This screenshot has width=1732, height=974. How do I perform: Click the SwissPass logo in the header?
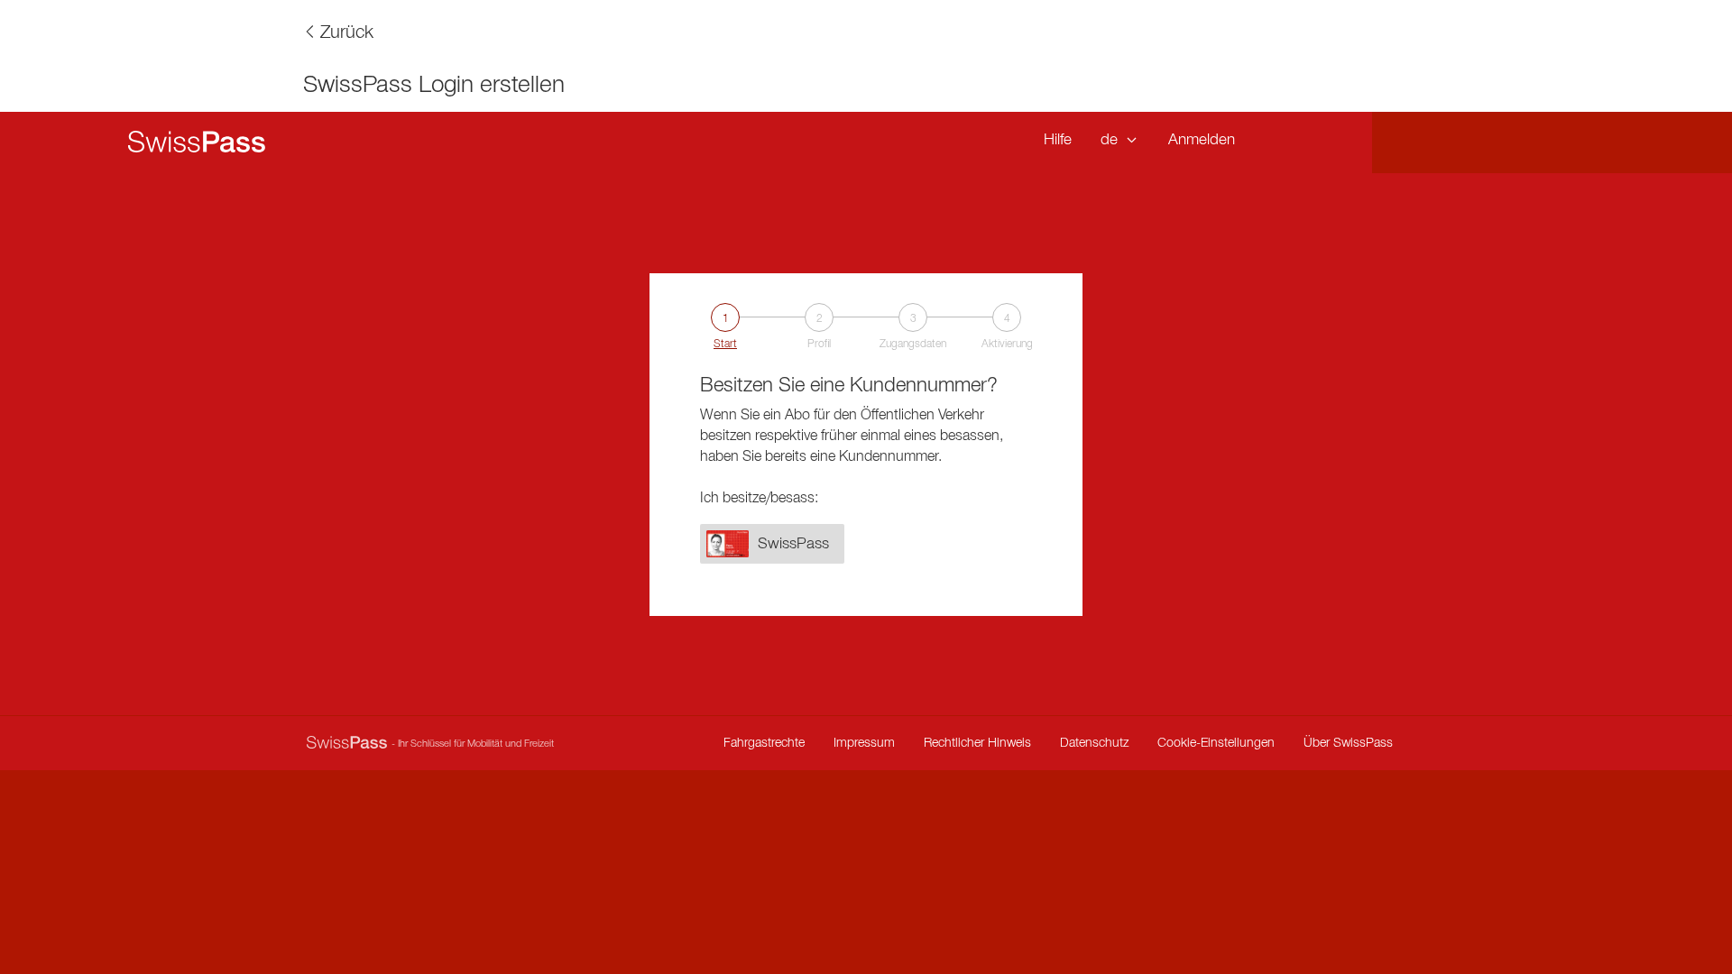(197, 142)
